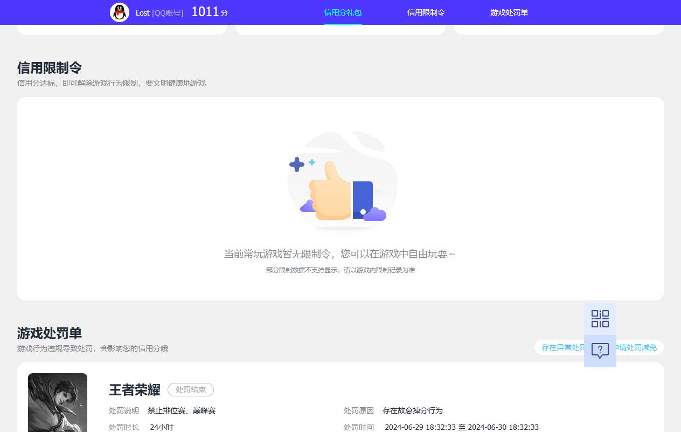Click the 存在异常处罚 link
This screenshot has width=681, height=432.
(x=562, y=347)
